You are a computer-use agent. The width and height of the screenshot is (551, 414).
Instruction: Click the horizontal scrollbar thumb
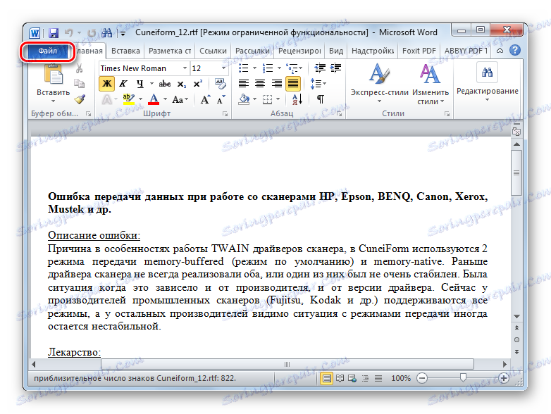287,364
